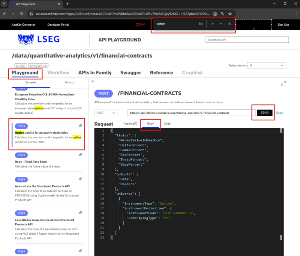The image size is (300, 256).
Task: Switch to the Swagger tab
Action: pyautogui.click(x=130, y=72)
